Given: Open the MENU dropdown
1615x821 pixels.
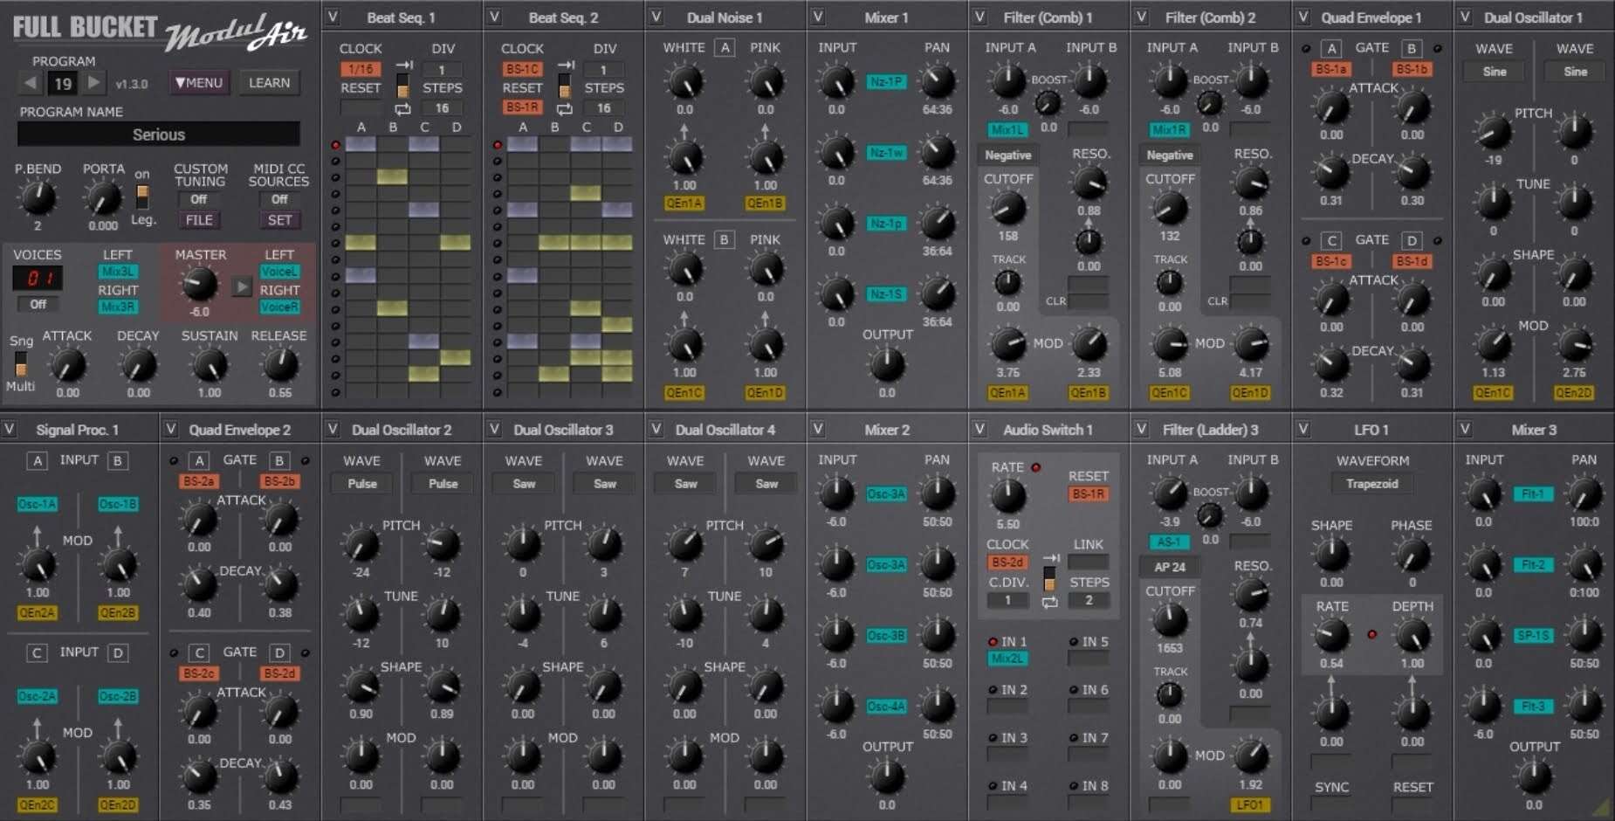Looking at the screenshot, I should [x=198, y=82].
